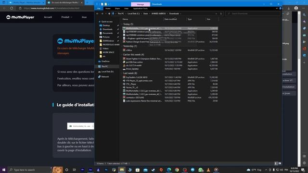This screenshot has width=308, height=173.
Task: Go up one folder level
Action: pyautogui.click(x=109, y=14)
